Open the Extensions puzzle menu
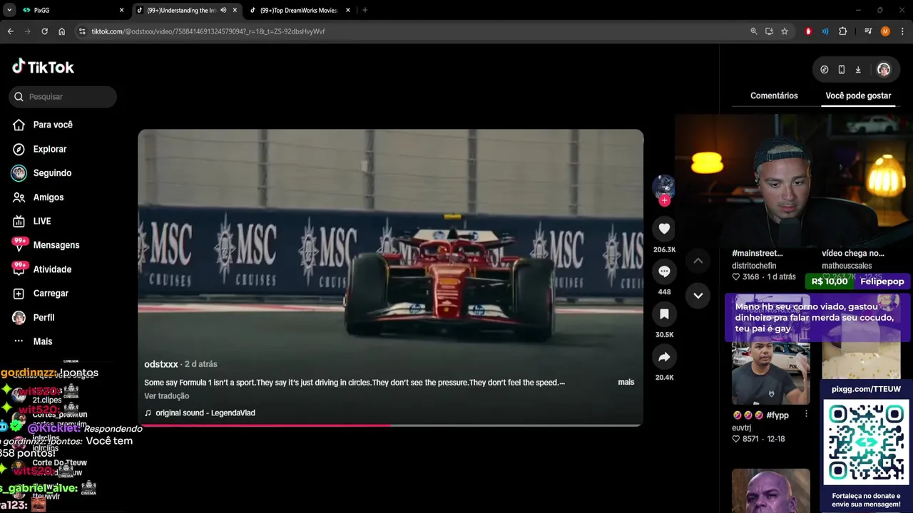913x513 pixels. point(842,31)
